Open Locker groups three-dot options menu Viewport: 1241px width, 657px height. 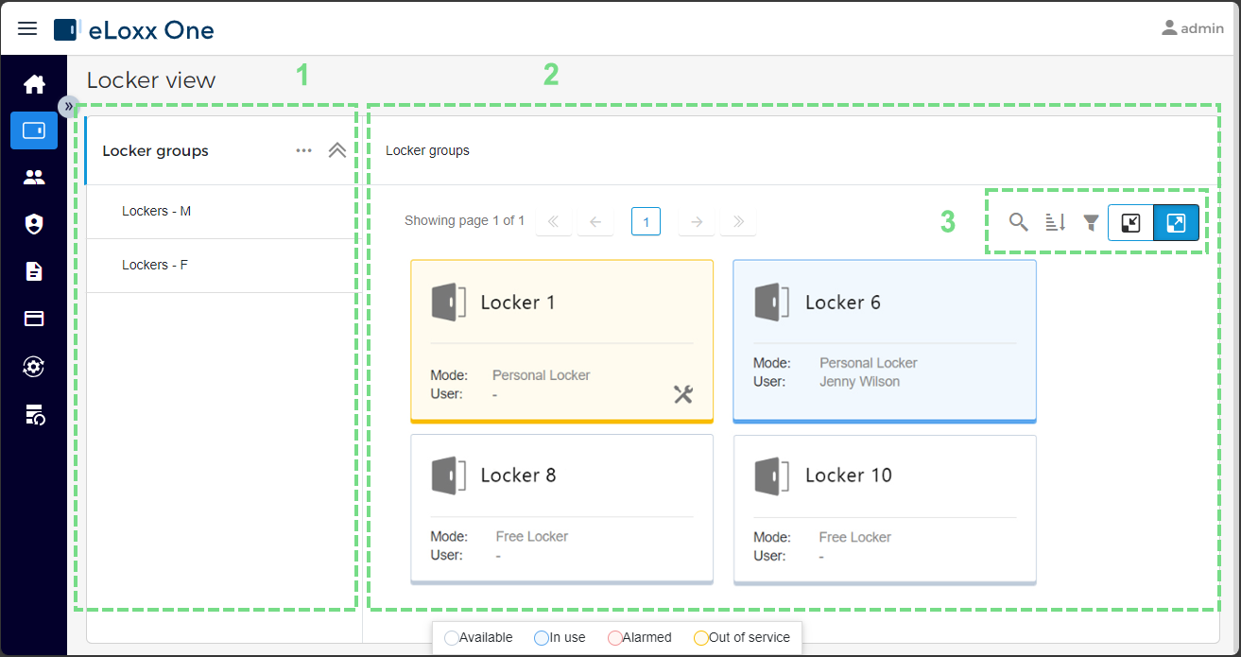tap(303, 150)
